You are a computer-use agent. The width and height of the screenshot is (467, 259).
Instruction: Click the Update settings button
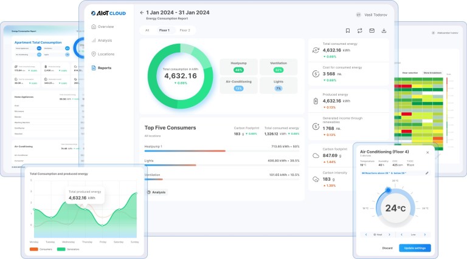click(415, 247)
